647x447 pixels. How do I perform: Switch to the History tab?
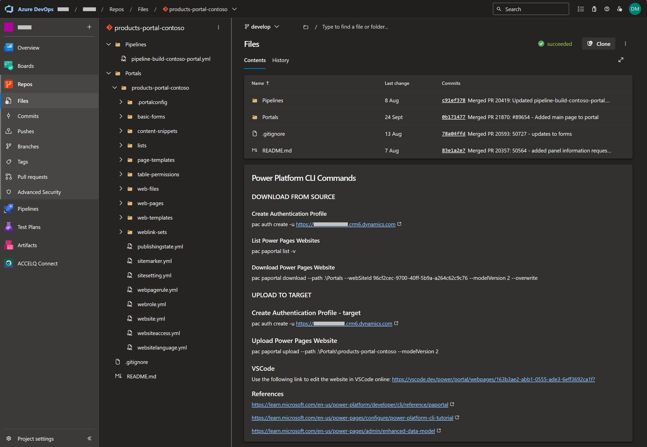280,60
